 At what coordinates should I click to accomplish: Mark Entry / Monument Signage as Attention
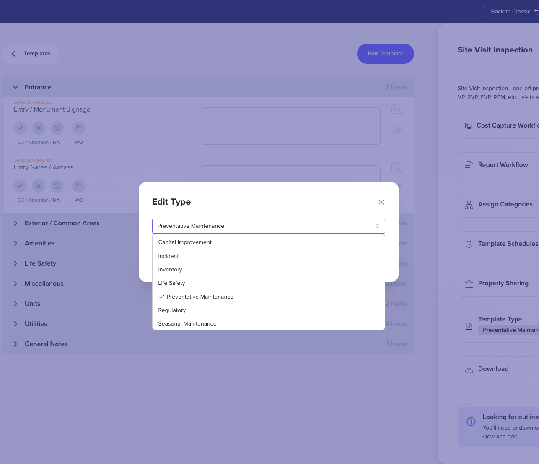click(39, 128)
